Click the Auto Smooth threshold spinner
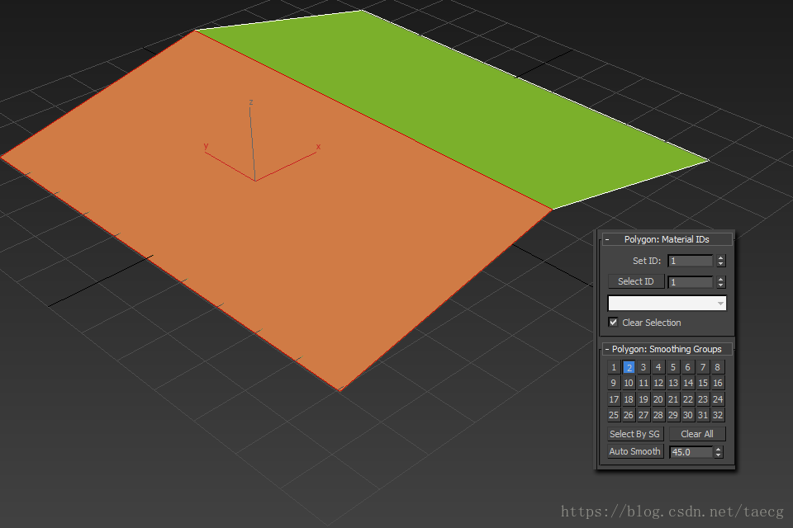793x528 pixels. [719, 452]
